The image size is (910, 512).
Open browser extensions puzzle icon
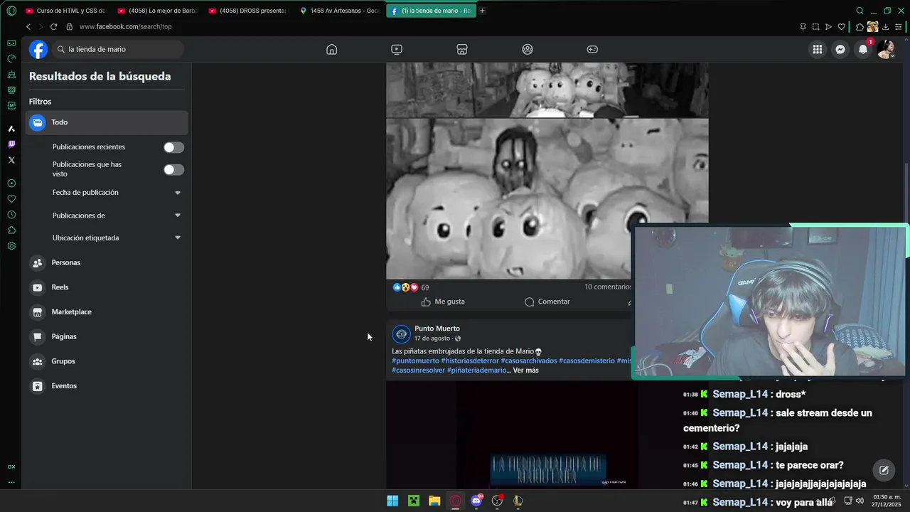(860, 27)
